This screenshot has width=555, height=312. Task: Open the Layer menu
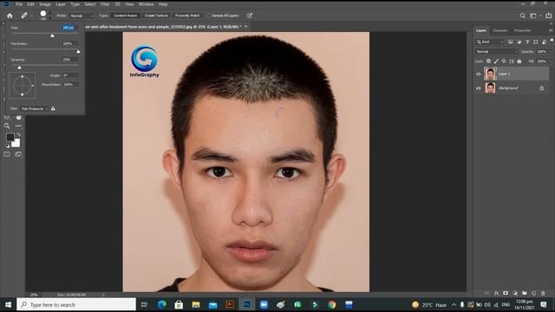(61, 4)
